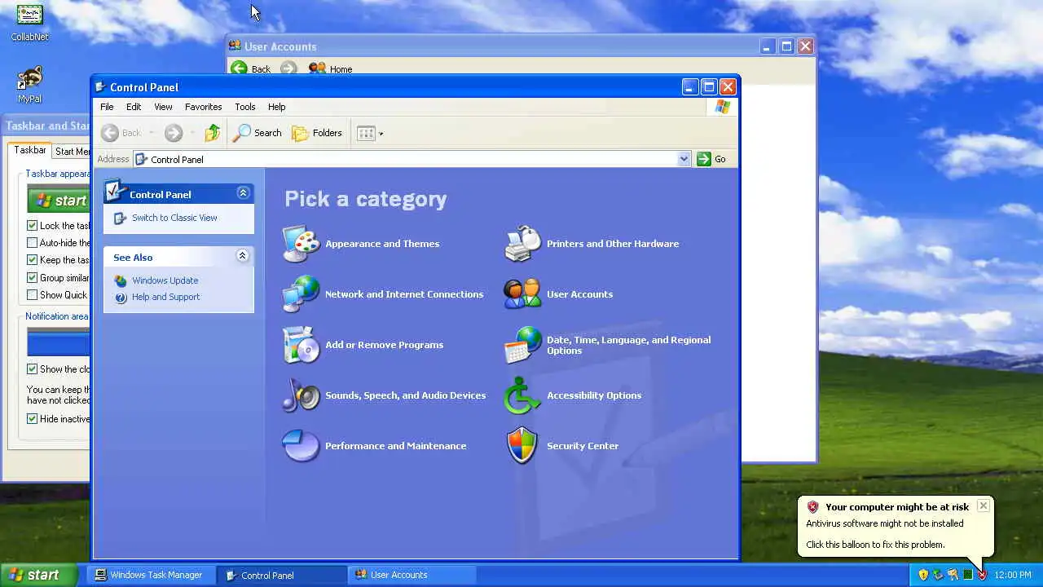Open the Back button history dropdown arrow

[x=152, y=133]
